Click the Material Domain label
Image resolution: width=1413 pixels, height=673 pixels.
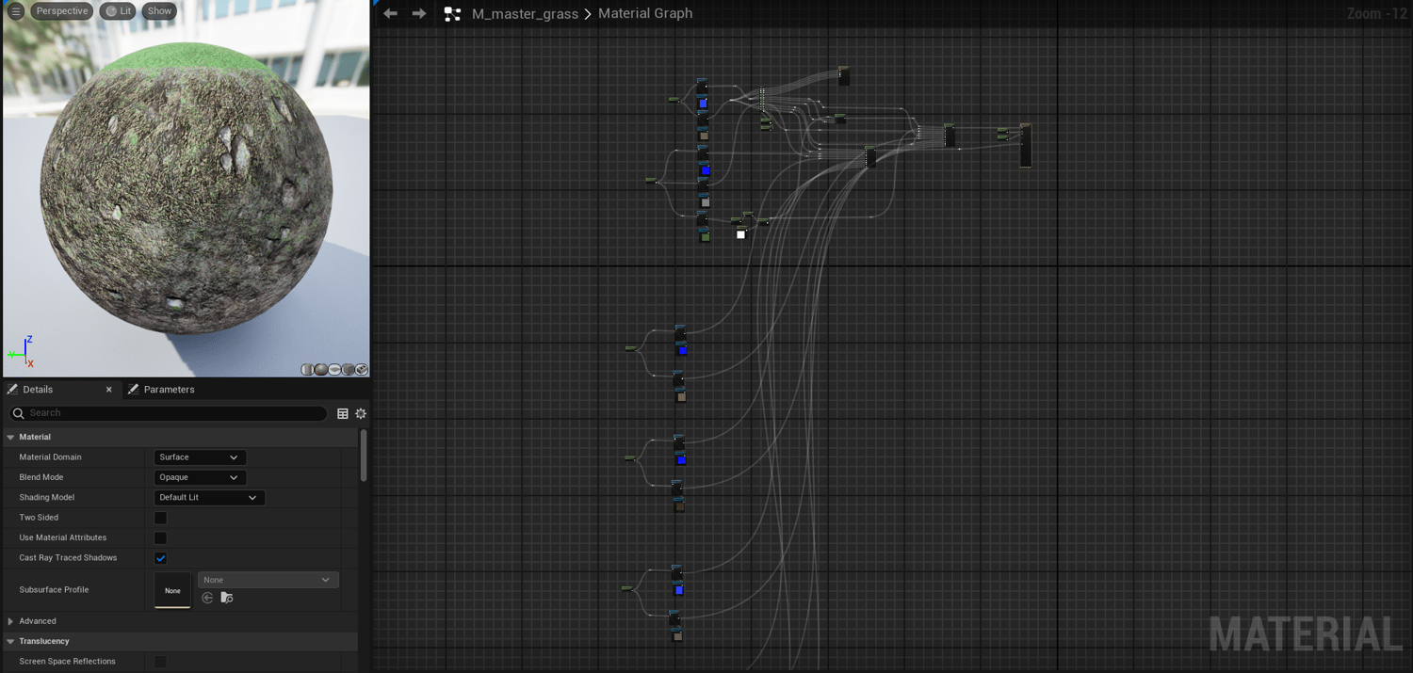[50, 457]
